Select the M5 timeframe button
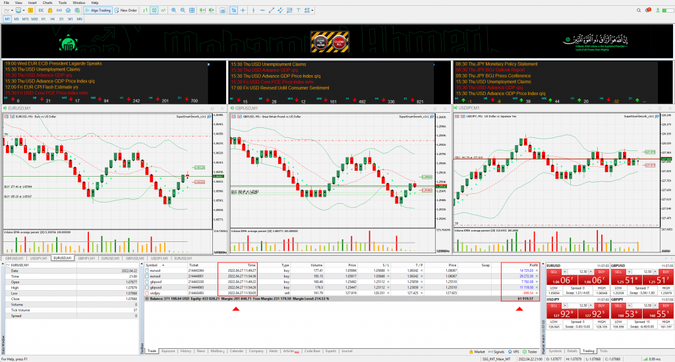Viewport: 675px width, 362px height. [x=16, y=20]
